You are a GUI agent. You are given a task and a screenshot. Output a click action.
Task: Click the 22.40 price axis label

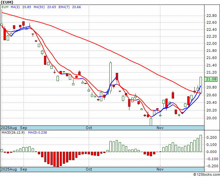tap(212, 29)
